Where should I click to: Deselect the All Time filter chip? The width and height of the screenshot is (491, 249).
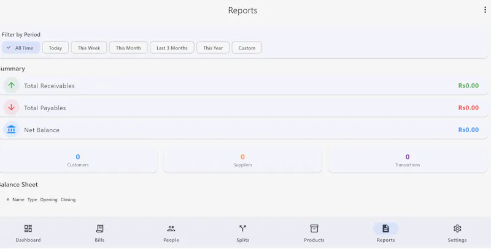pos(21,48)
